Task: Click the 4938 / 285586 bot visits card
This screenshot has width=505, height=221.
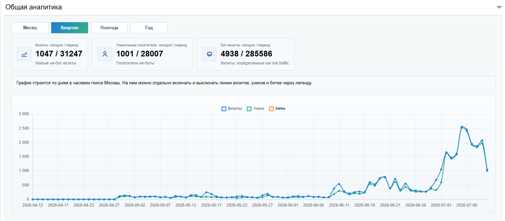Action: point(245,54)
